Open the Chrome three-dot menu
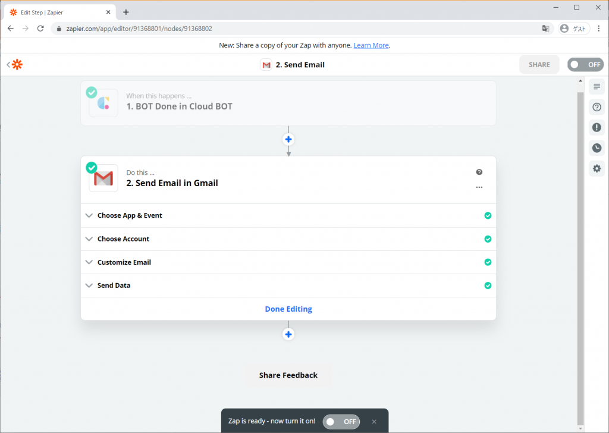The image size is (609, 433). 598,29
